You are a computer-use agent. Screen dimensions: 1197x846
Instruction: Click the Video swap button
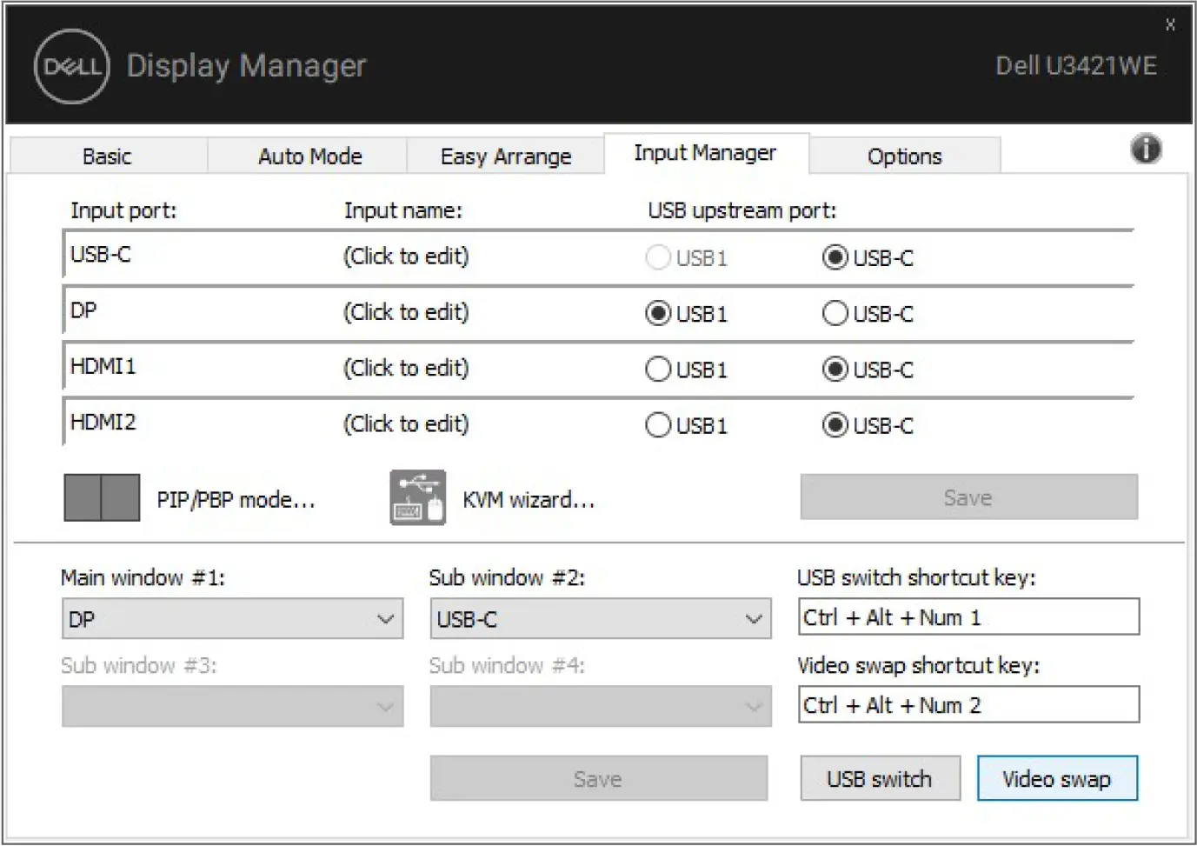(1056, 778)
